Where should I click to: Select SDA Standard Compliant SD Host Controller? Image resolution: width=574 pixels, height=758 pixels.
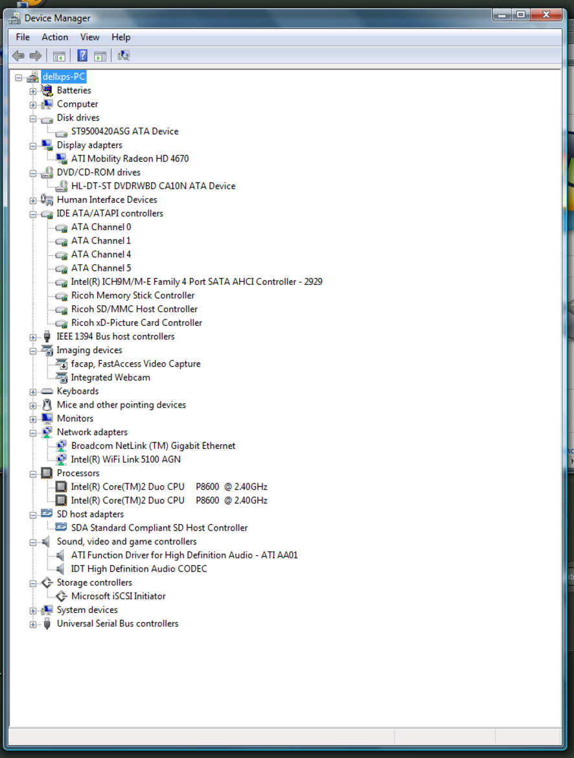point(159,528)
